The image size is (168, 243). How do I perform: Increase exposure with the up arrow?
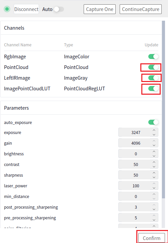coord(154,130)
